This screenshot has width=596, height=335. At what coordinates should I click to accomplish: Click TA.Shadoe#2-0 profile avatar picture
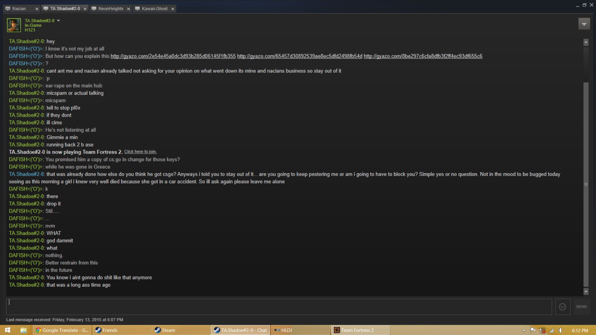tap(14, 25)
